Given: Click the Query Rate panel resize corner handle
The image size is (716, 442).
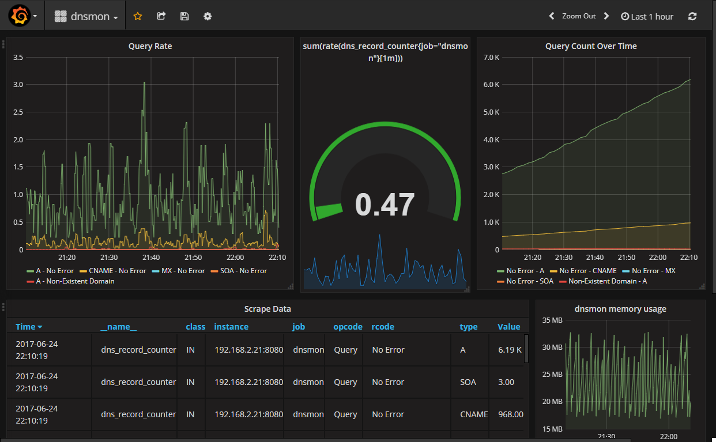Looking at the screenshot, I should [290, 286].
